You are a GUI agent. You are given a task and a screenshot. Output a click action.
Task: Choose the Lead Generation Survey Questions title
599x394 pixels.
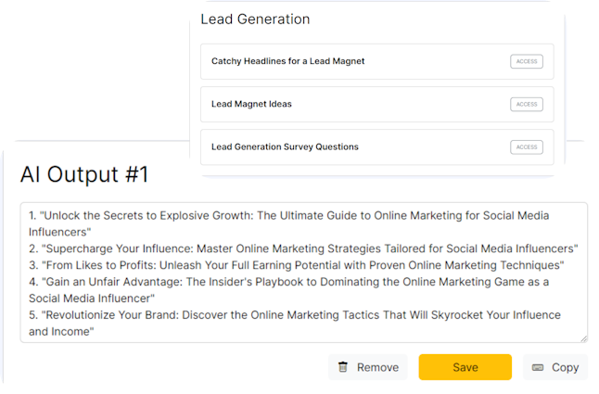[x=285, y=146]
